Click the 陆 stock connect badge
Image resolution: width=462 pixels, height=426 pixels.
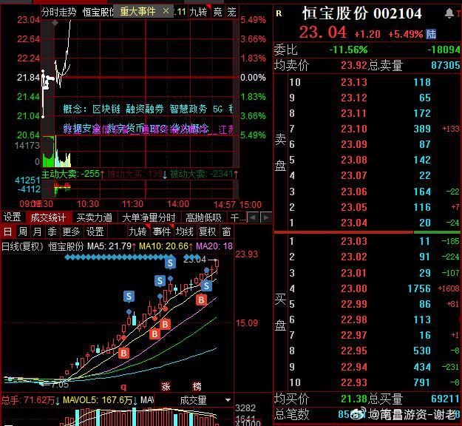pyautogui.click(x=431, y=34)
